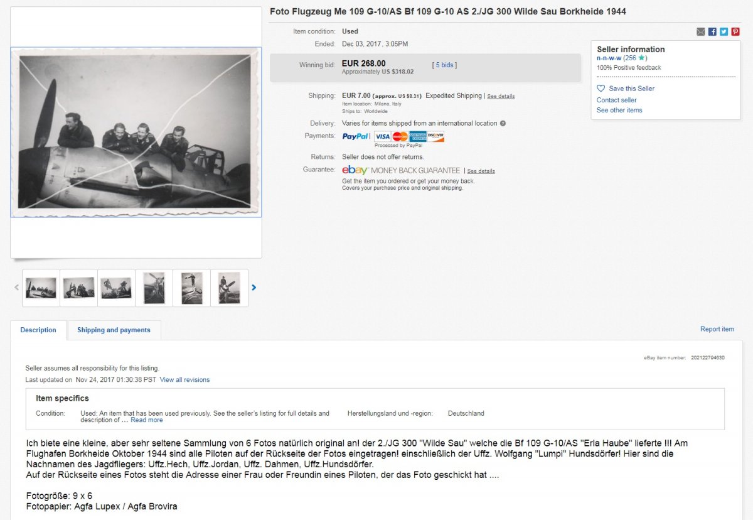Show previous thumbnails with left arrow
Viewport: 753px width, 520px height.
17,288
